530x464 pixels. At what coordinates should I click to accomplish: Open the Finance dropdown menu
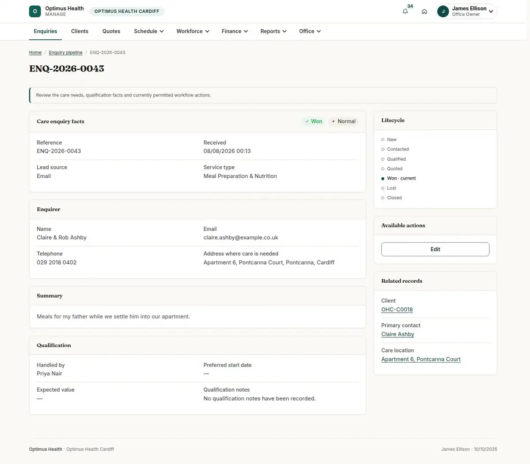pos(235,31)
